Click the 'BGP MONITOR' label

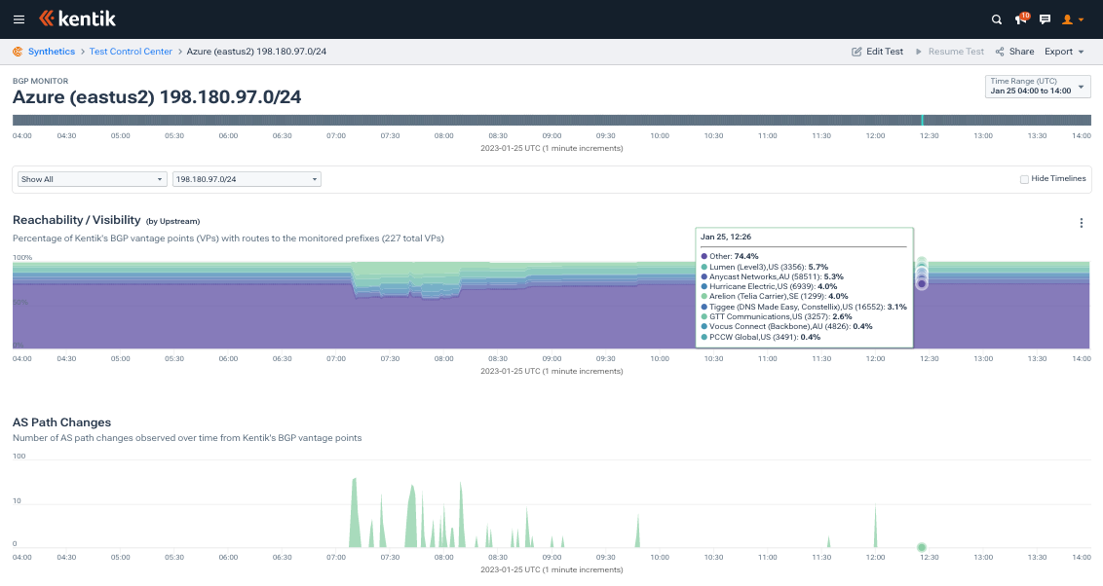click(x=41, y=81)
